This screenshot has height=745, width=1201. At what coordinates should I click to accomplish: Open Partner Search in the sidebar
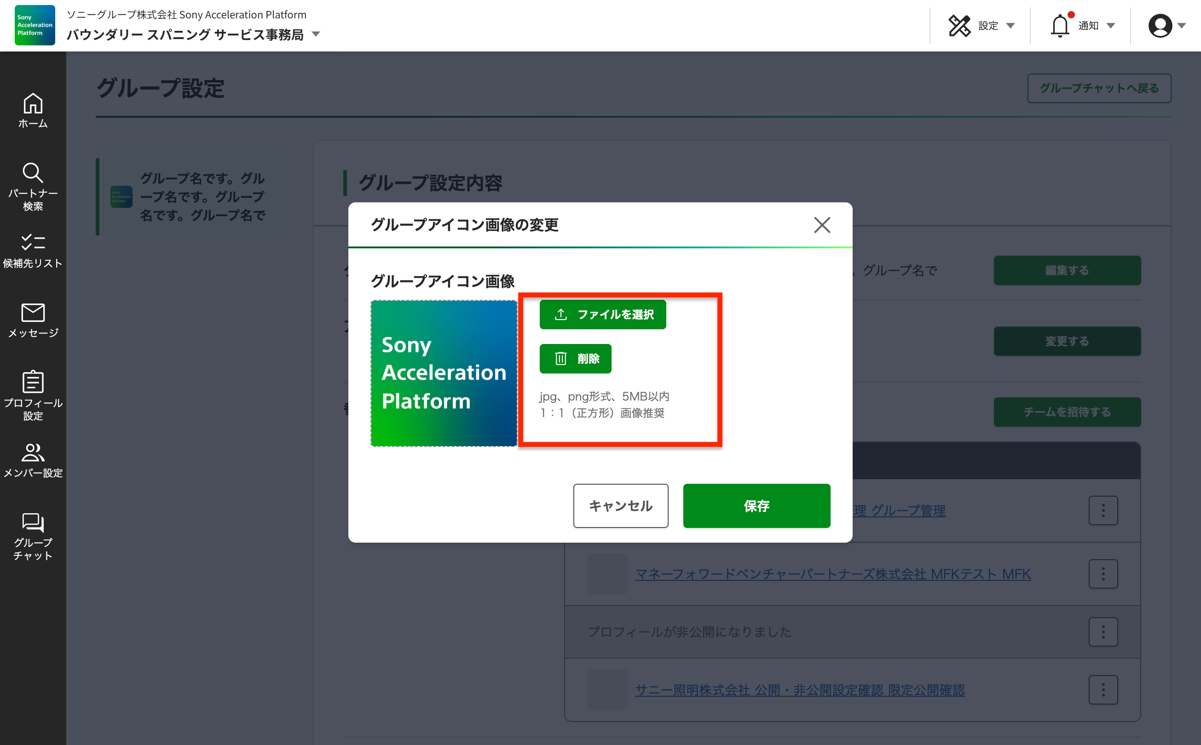point(33,186)
